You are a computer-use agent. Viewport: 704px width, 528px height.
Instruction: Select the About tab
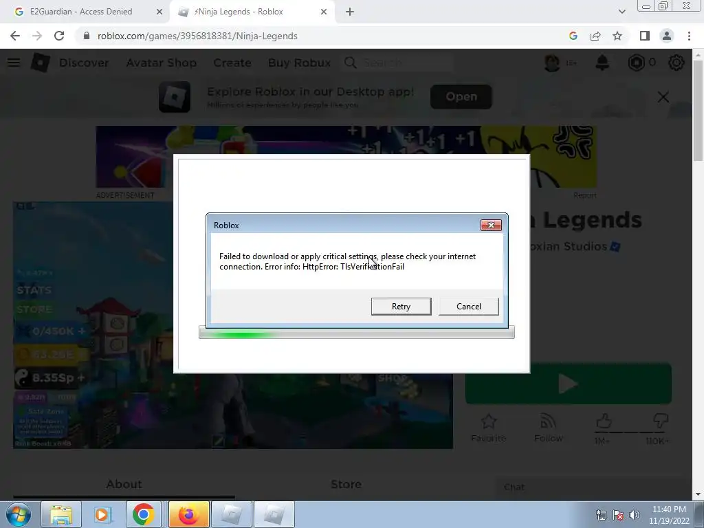click(x=124, y=485)
